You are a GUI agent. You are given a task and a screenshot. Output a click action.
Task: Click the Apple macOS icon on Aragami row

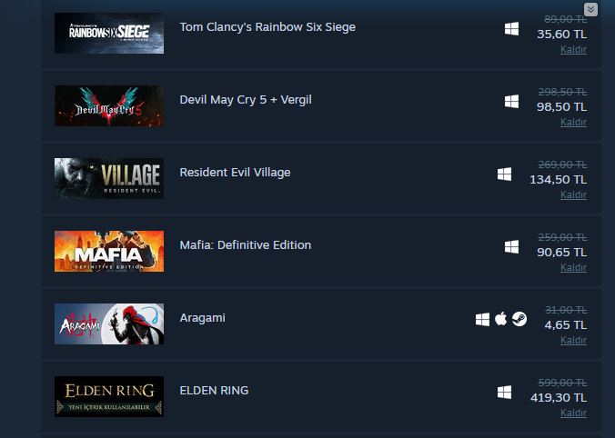coord(501,319)
